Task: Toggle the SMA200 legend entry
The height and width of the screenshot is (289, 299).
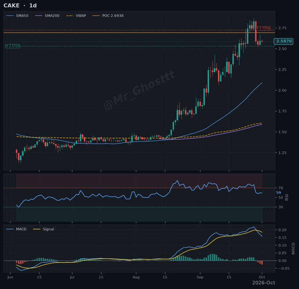Action: [47, 16]
